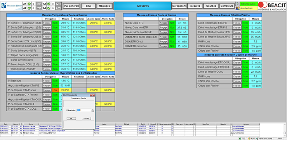This screenshot has width=287, height=141.
Task: Click the Thermes Bérot logo
Action: coord(11,6)
